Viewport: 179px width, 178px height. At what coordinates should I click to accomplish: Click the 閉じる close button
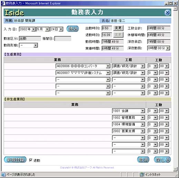(162, 160)
